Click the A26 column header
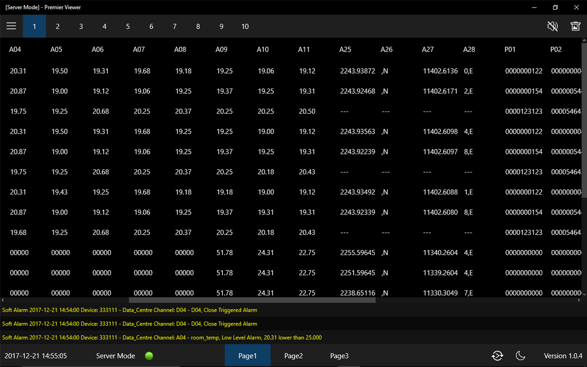This screenshot has width=587, height=367. tap(387, 49)
